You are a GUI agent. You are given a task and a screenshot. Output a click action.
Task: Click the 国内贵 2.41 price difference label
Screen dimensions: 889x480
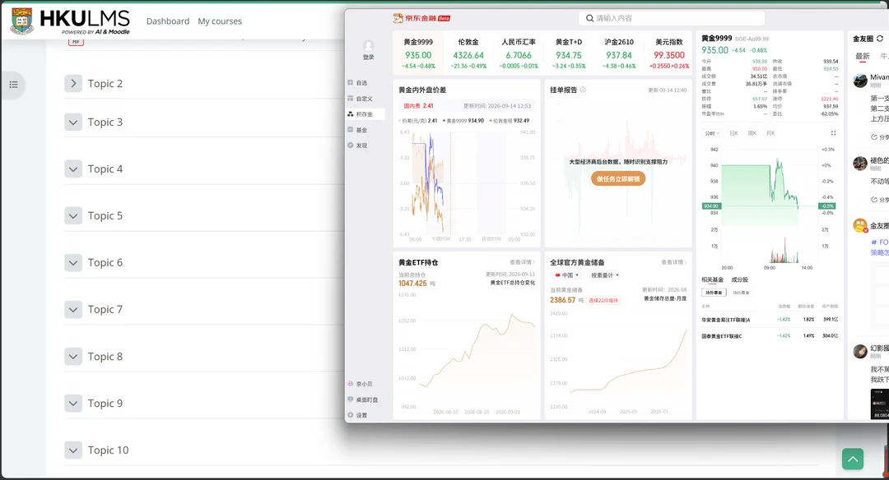pyautogui.click(x=418, y=106)
